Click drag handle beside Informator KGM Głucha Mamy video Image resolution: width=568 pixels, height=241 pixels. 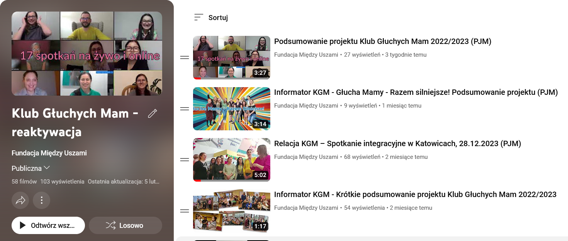tap(185, 109)
